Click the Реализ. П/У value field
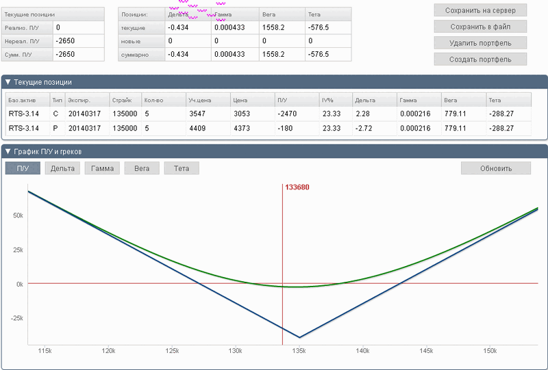548x370 pixels. pyautogui.click(x=79, y=27)
